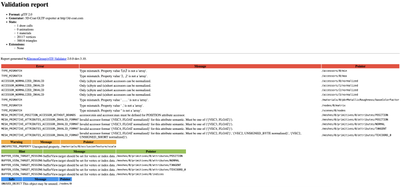Click the blue 'Info' column header
This screenshot has width=401, height=187.
(12, 179)
